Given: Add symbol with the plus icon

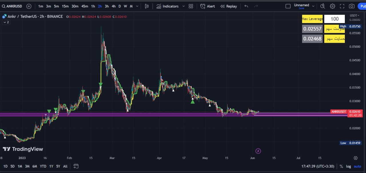Looking at the screenshot, I should coord(29,6).
